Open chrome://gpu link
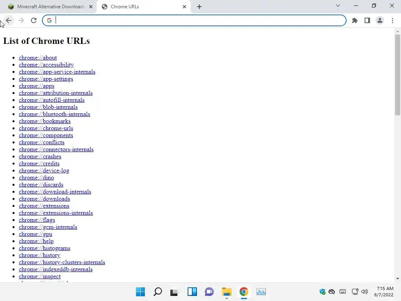This screenshot has height=301, width=401. (35, 234)
